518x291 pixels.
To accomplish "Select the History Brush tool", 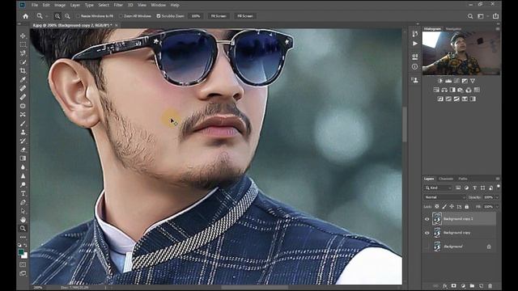I will click(23, 141).
